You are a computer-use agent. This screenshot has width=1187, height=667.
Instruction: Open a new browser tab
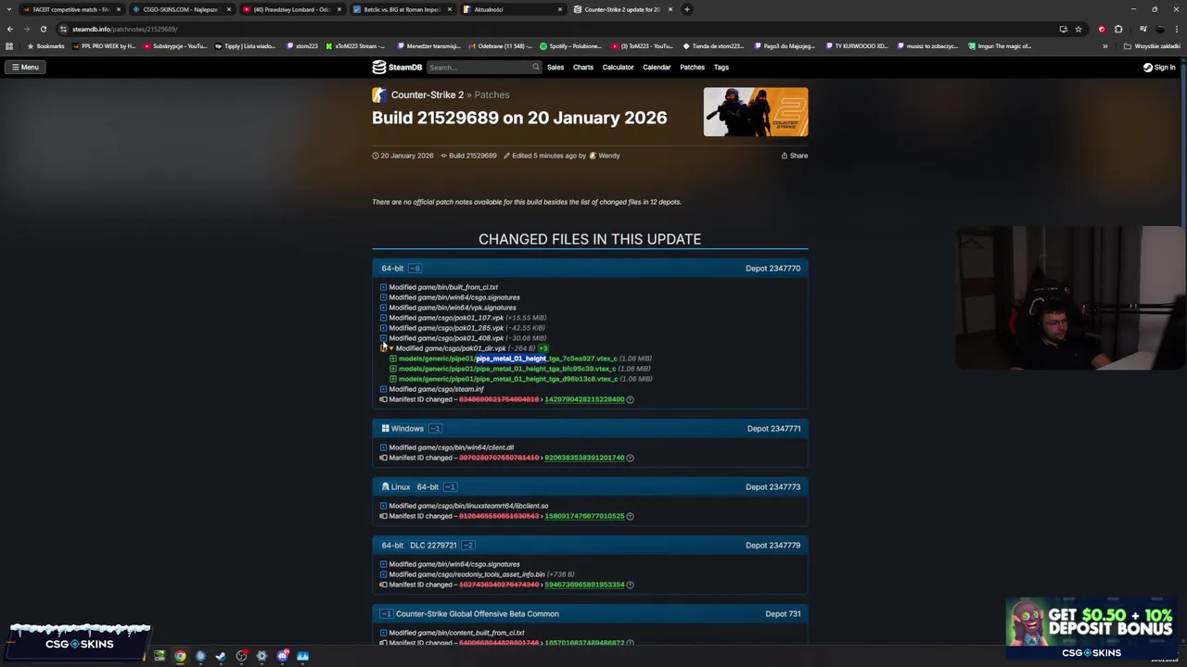tap(686, 9)
